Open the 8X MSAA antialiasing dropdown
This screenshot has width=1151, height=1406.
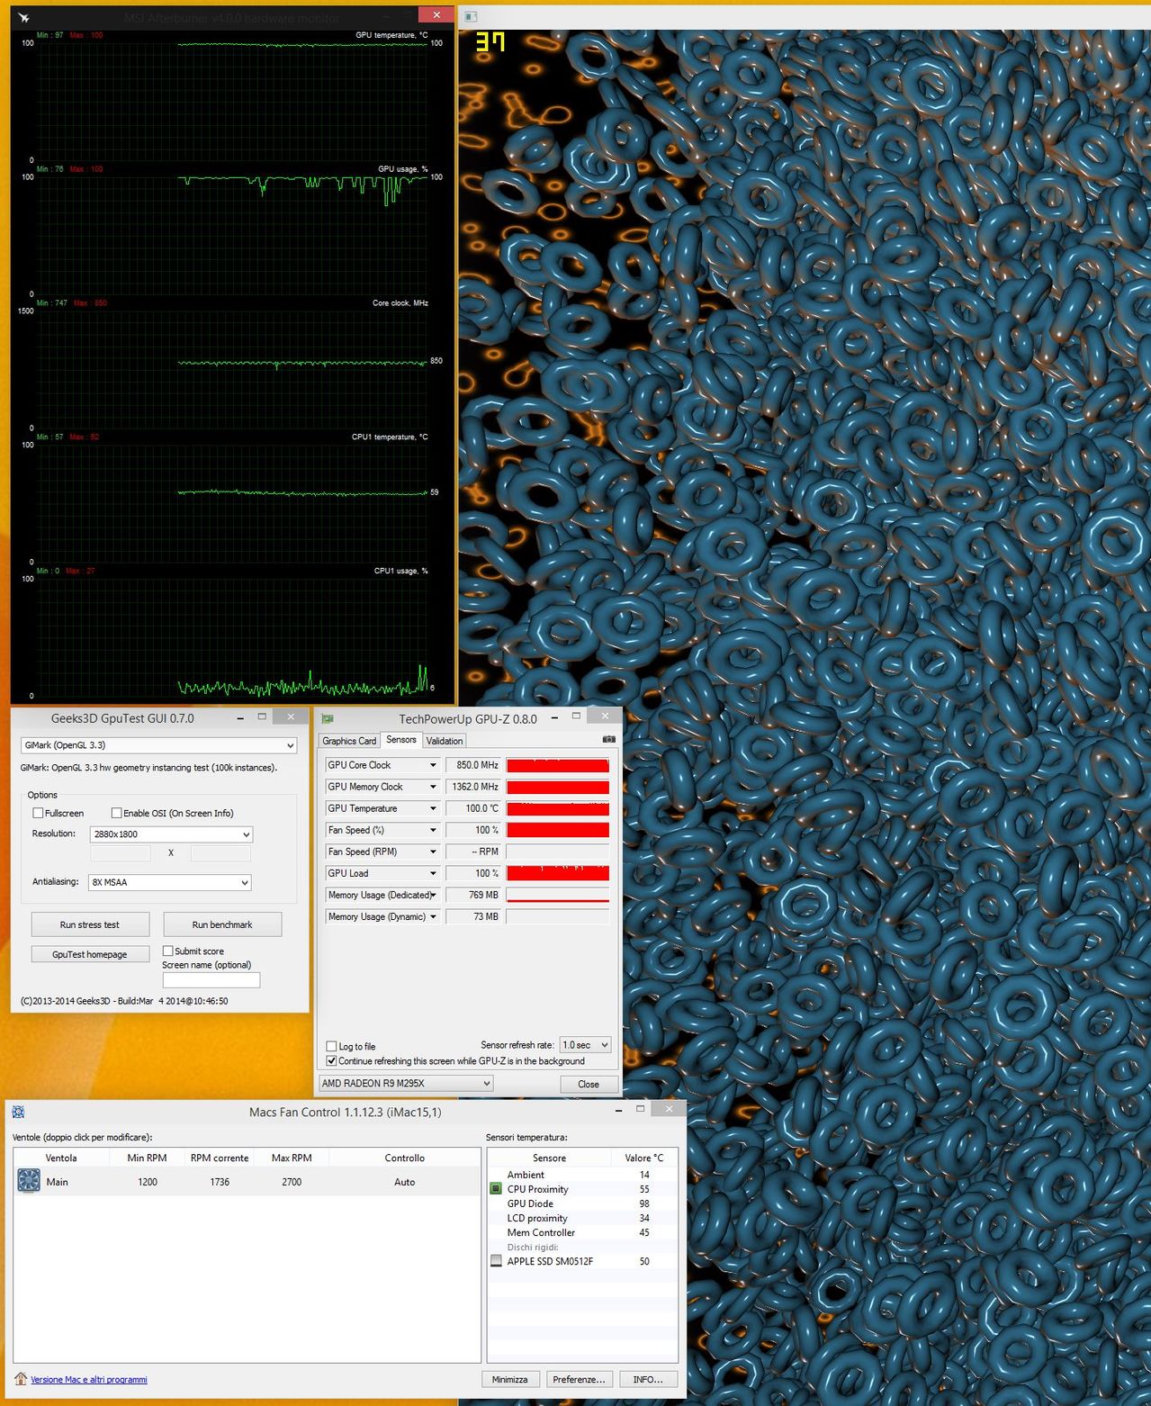pyautogui.click(x=169, y=882)
